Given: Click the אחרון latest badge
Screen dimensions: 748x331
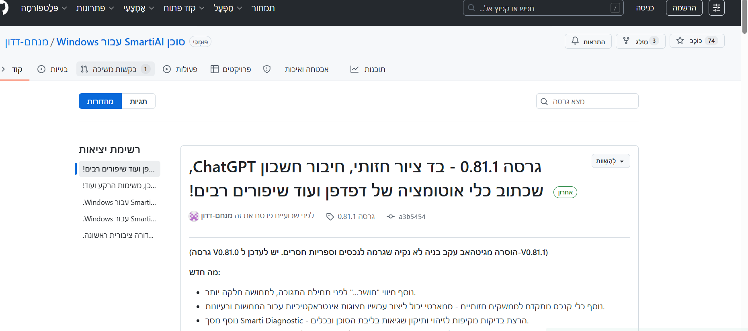Looking at the screenshot, I should point(565,192).
